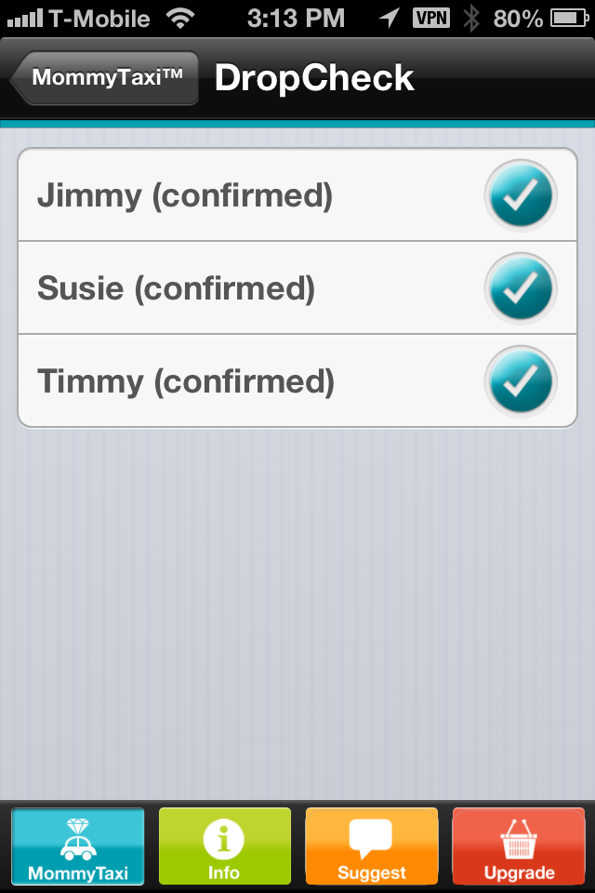The width and height of the screenshot is (595, 893).
Task: Tap the Wi-Fi status icon
Action: (x=182, y=17)
